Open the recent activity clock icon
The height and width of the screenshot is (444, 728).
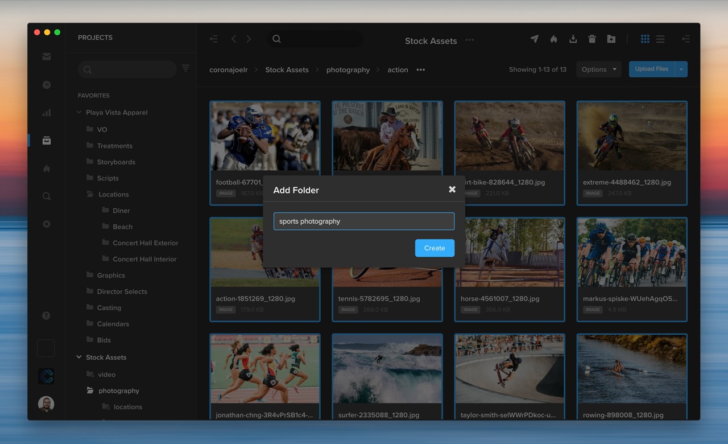(x=47, y=85)
